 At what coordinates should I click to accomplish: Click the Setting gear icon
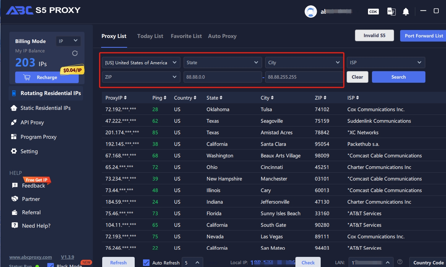[14, 151]
